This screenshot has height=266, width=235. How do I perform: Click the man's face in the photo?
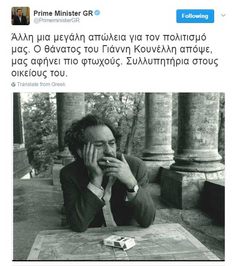(x=100, y=143)
